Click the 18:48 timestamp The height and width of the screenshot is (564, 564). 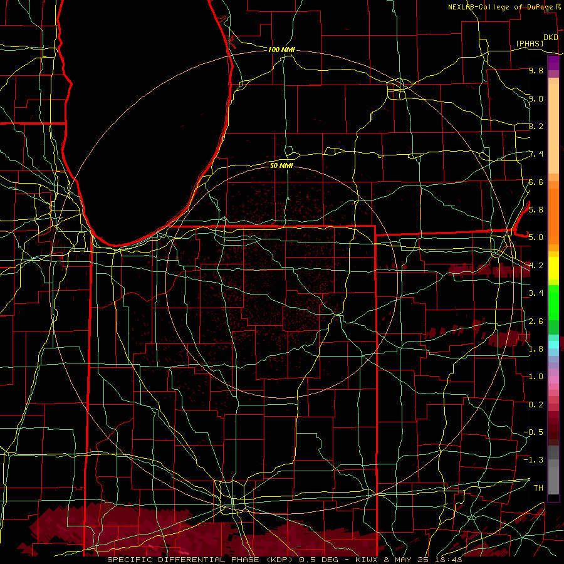click(x=449, y=560)
